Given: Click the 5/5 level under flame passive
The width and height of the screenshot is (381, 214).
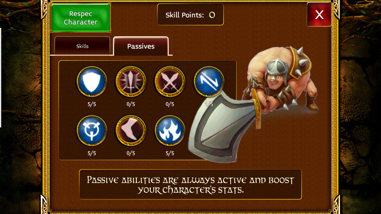Looking at the screenshot, I should pyautogui.click(x=170, y=153).
